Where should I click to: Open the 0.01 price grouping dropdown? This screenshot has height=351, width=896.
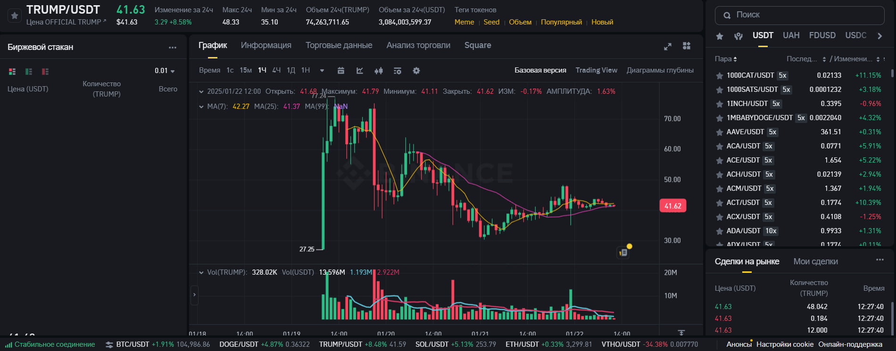(x=165, y=71)
